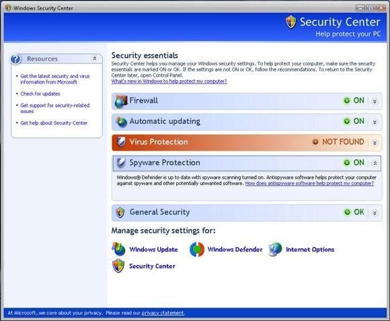
Task: Open Windows Update icon
Action: (x=118, y=249)
